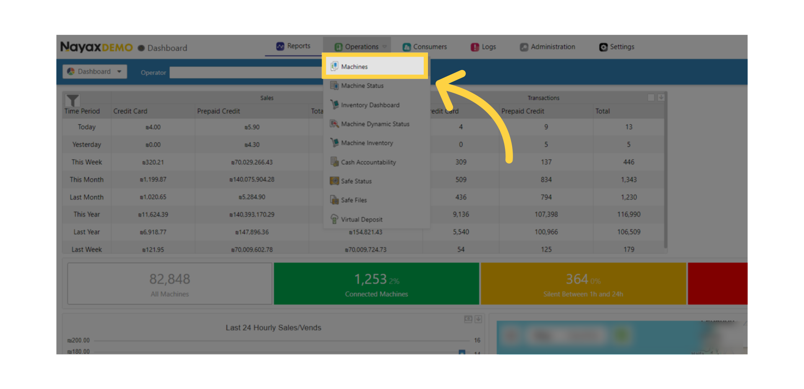Click the Operations tab icon
Viewport: 804px width, 389px height.
click(338, 47)
